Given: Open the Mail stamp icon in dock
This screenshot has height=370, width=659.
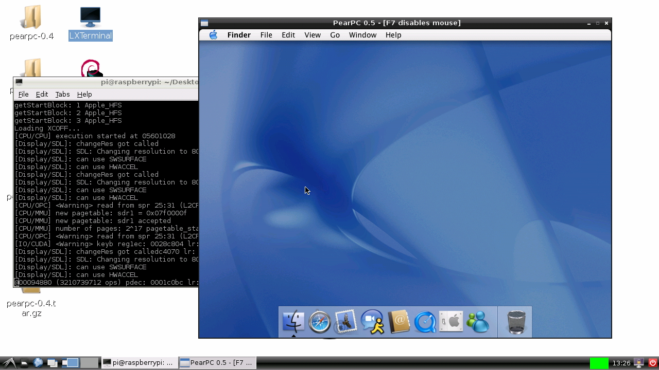Looking at the screenshot, I should [x=346, y=322].
